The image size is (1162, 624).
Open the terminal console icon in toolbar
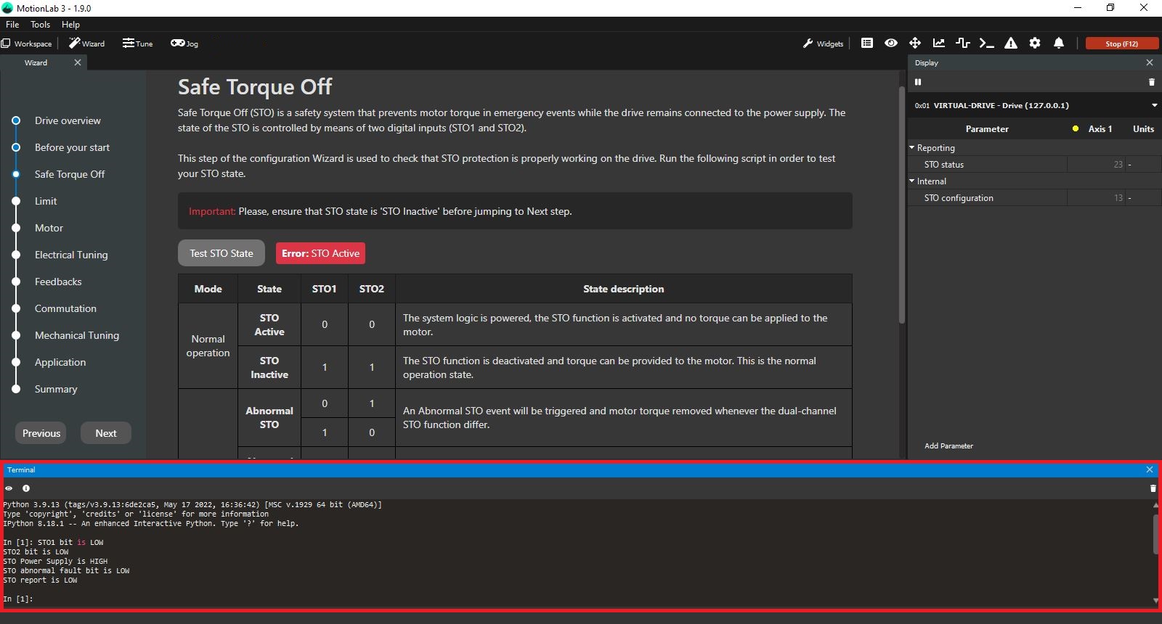[986, 44]
